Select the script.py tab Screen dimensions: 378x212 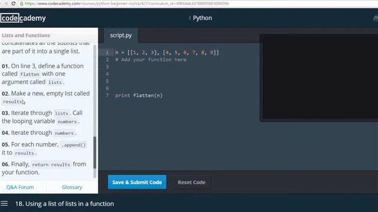[120, 35]
